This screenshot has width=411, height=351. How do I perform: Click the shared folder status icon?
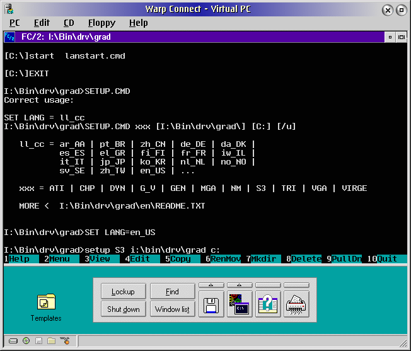click(x=52, y=340)
